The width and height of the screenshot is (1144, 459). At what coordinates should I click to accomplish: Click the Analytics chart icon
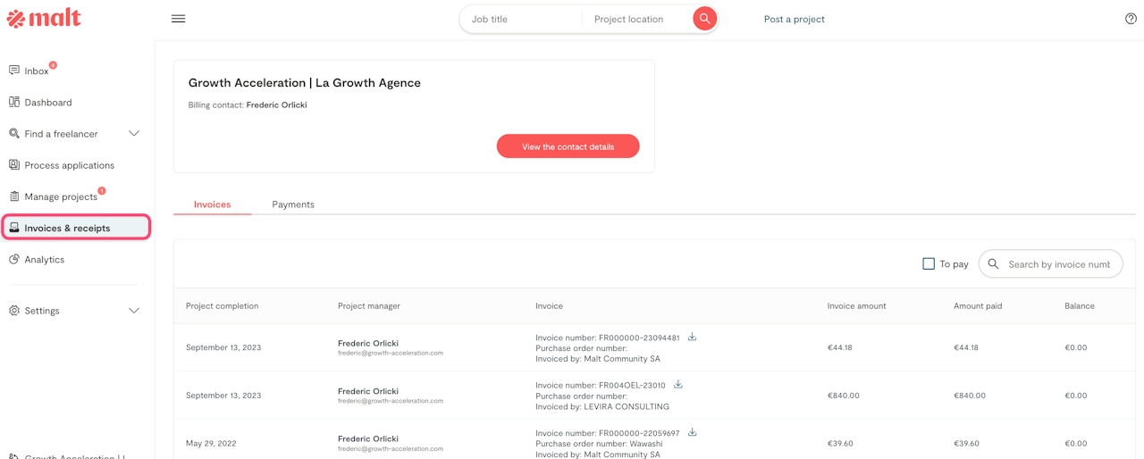click(14, 259)
